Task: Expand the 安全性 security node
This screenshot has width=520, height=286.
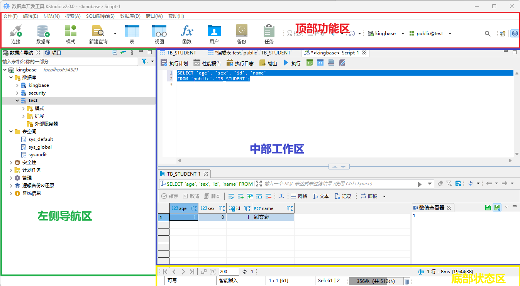Action: 11,162
